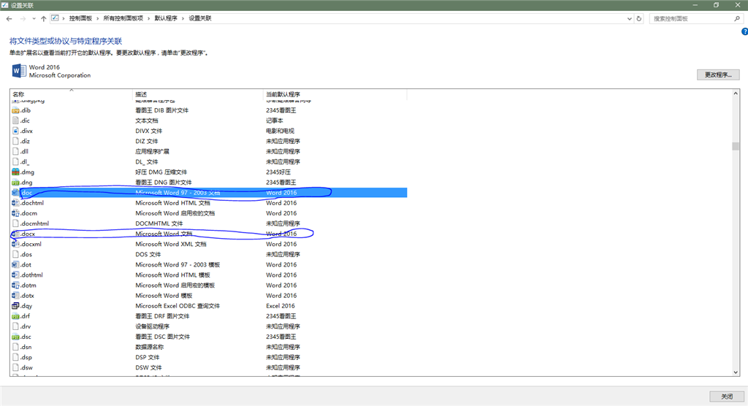Click description '数据源名称'
Screen dimensions: 748x406
click(149, 347)
